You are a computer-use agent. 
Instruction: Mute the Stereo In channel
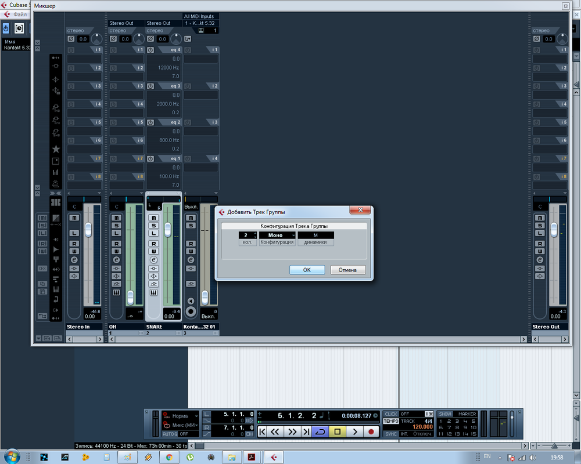(74, 218)
